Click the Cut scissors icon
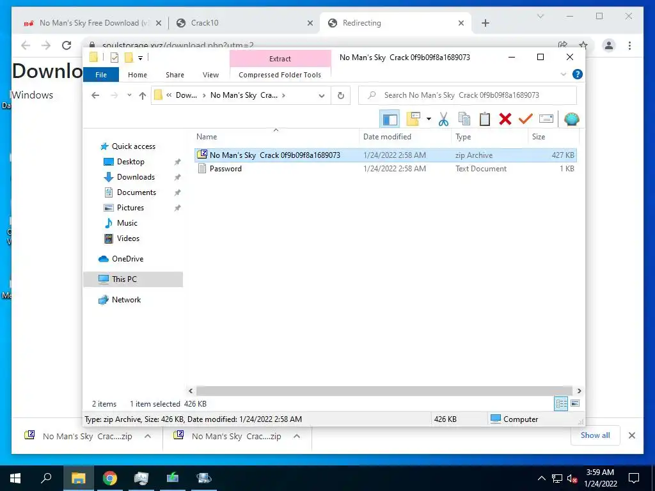 (x=444, y=119)
